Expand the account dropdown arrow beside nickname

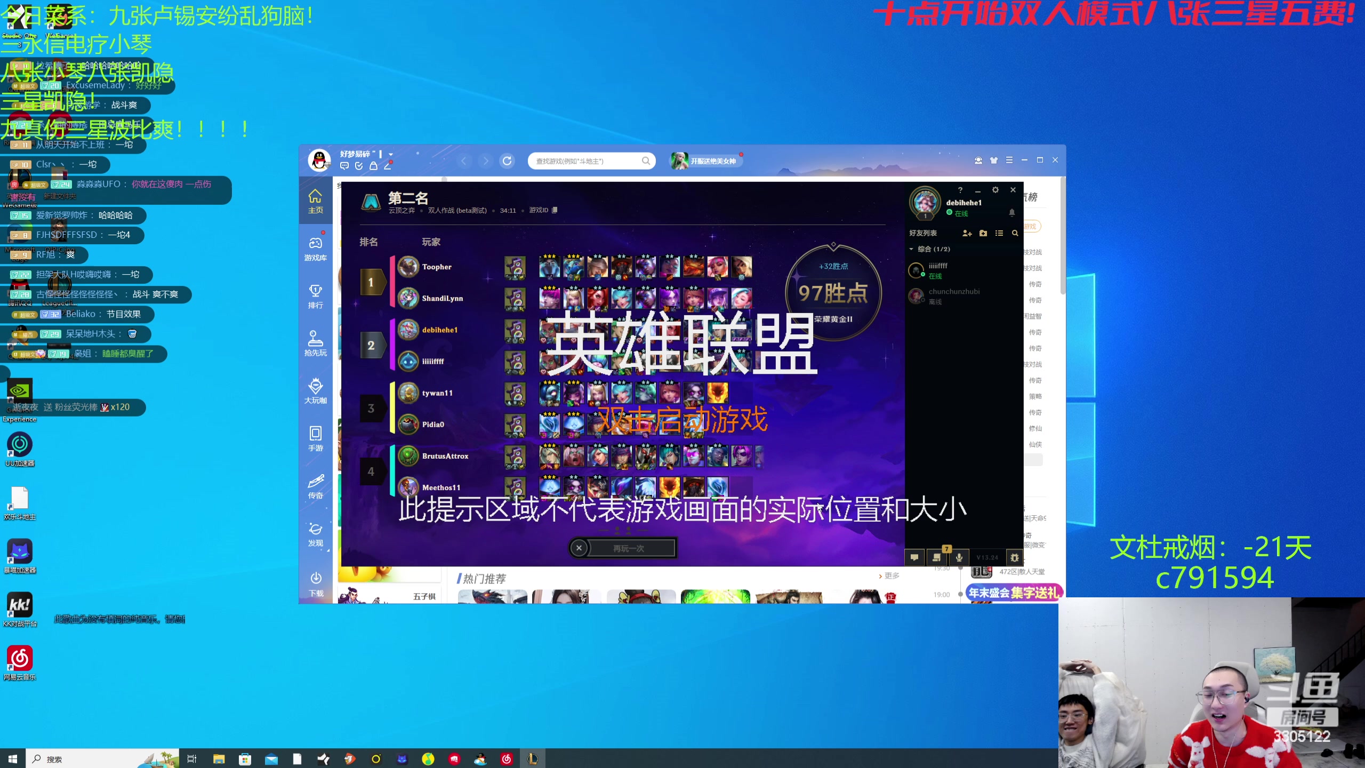[x=391, y=154]
